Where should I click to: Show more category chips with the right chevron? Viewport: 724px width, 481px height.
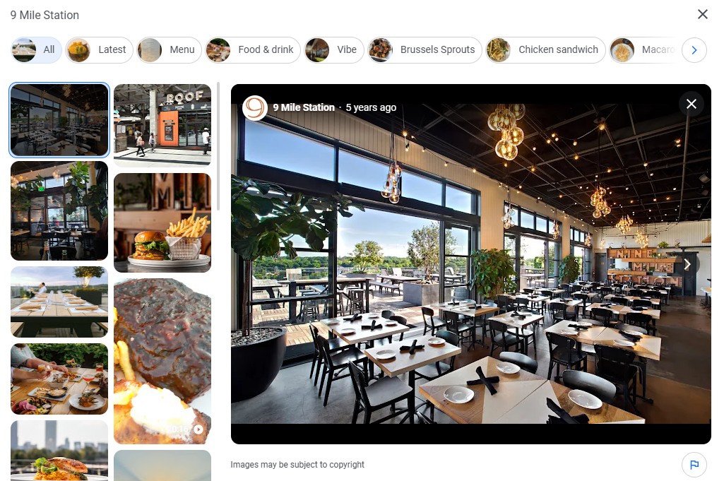tap(694, 50)
